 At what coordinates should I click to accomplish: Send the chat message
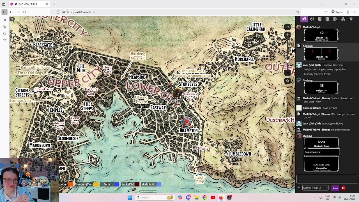click(x=335, y=188)
